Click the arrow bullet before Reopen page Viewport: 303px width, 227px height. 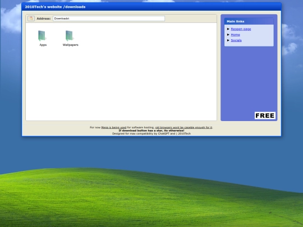point(228,29)
